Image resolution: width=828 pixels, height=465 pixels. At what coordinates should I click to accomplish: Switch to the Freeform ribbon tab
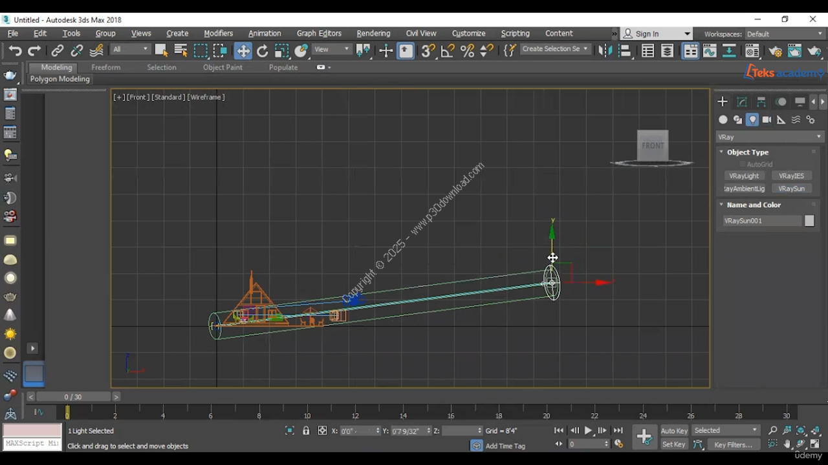(105, 67)
